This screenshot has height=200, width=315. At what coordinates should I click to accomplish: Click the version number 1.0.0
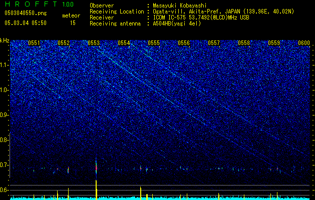tap(68, 4)
